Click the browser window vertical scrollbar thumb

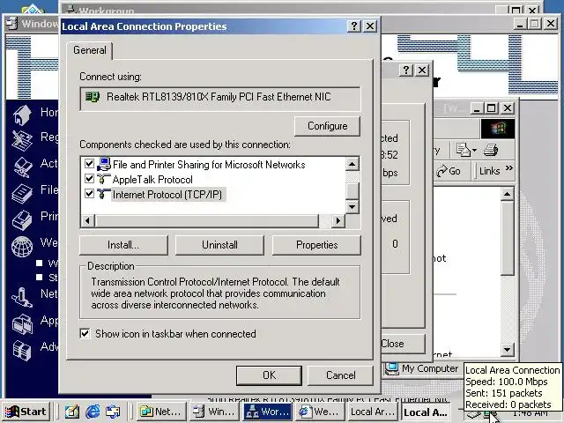(x=507, y=238)
